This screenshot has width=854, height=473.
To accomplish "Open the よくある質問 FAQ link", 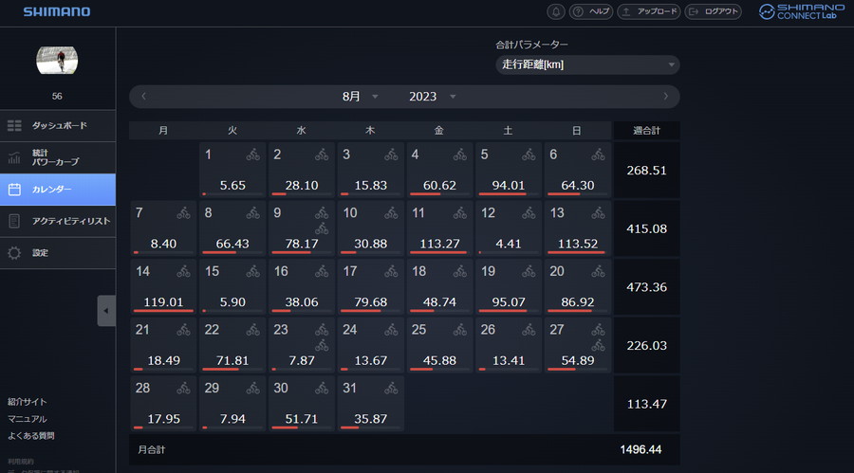I will tap(31, 436).
